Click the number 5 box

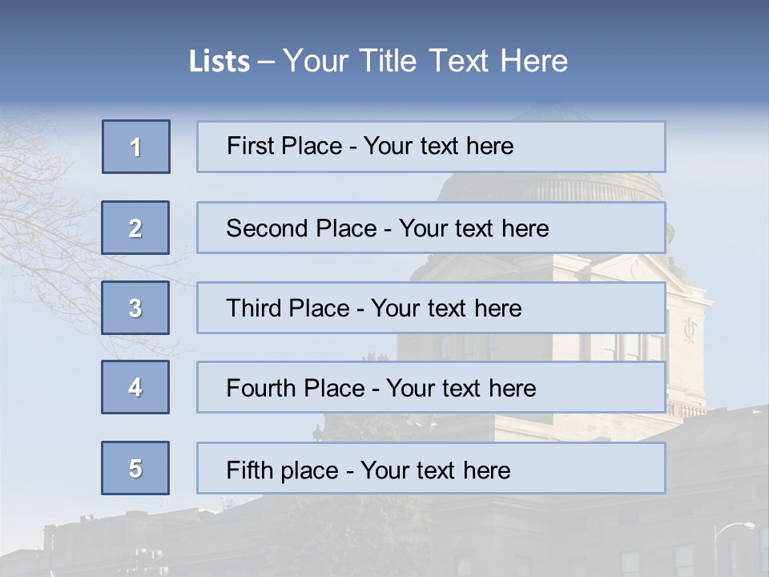(135, 468)
